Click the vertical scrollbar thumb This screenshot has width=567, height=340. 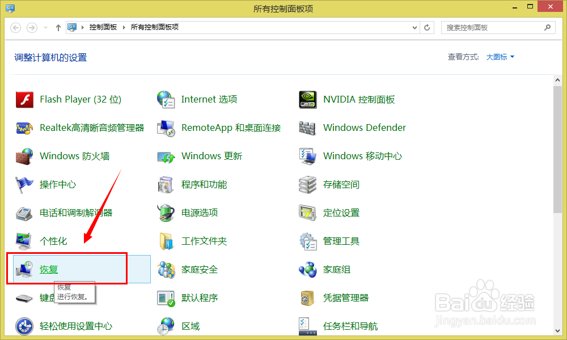click(x=557, y=150)
